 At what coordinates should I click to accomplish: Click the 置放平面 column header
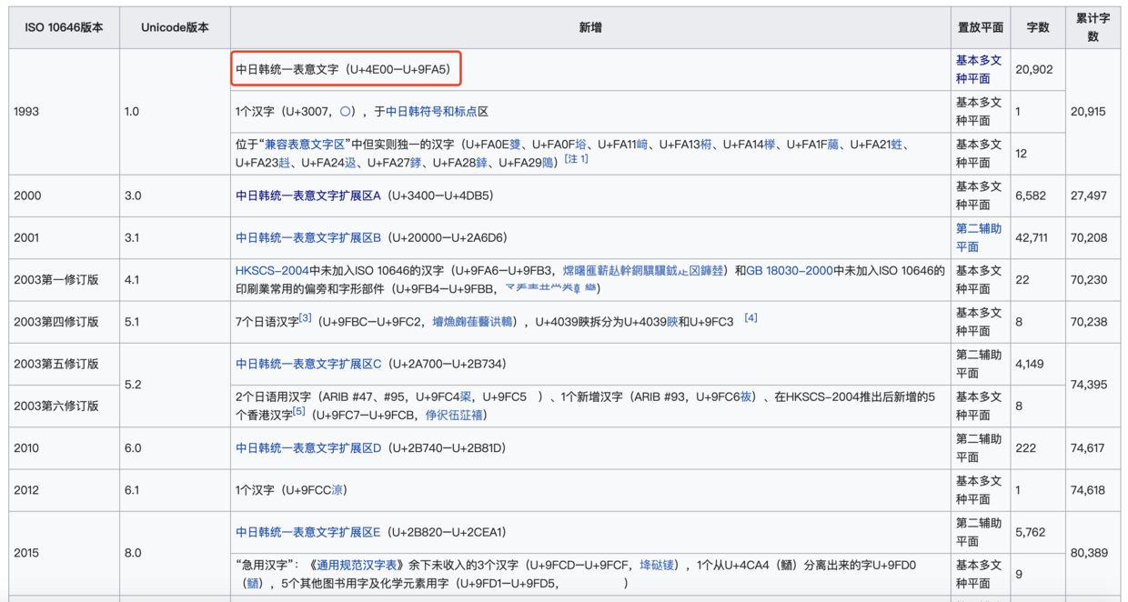point(981,27)
